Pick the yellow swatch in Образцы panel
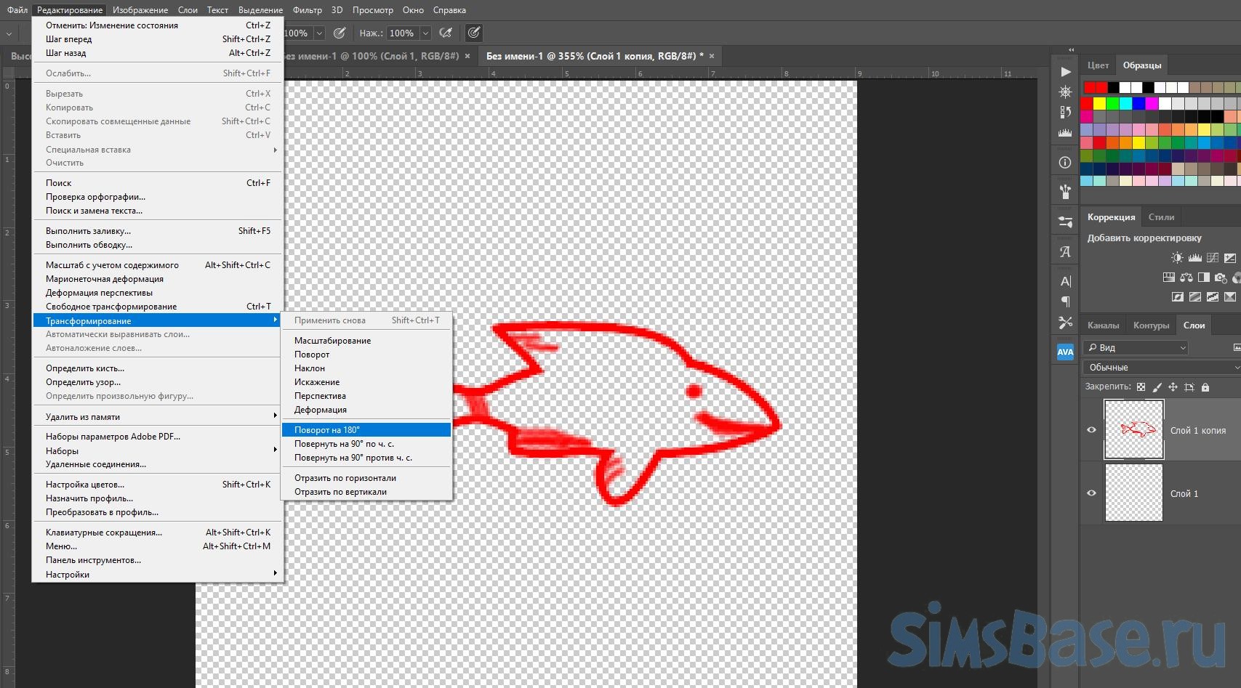This screenshot has height=688, width=1241. pyautogui.click(x=1099, y=104)
